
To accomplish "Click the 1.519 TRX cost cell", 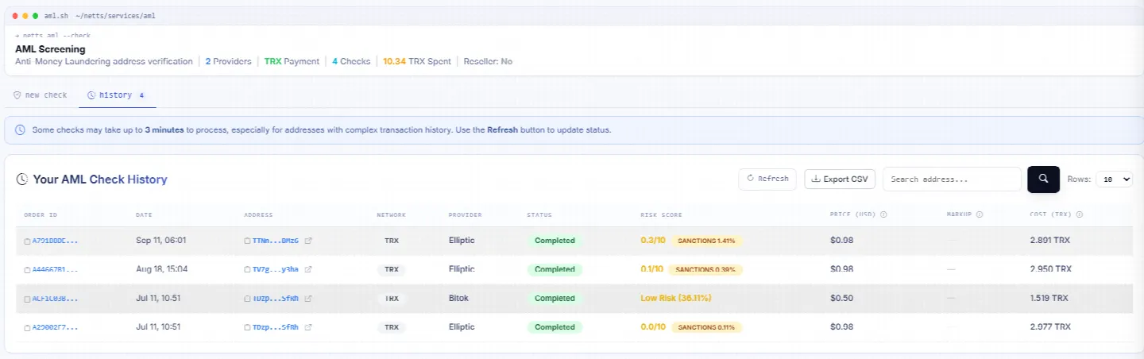I will pyautogui.click(x=1049, y=299).
